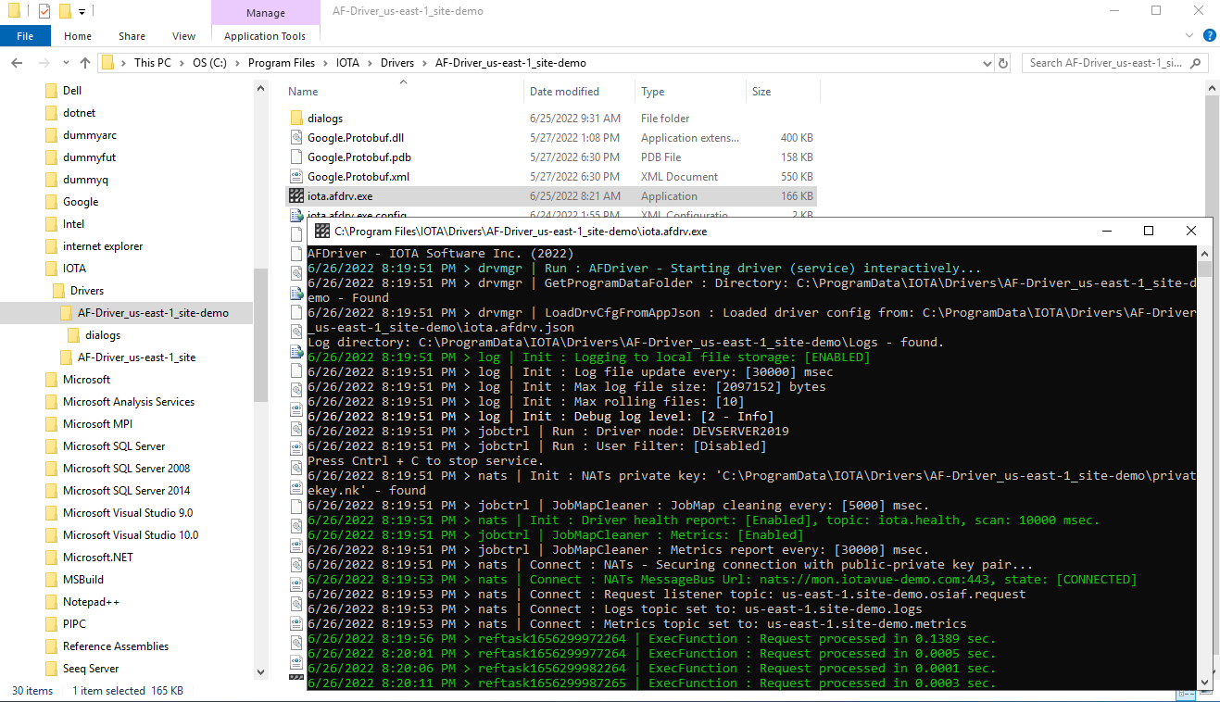Click the Manage contextual tab header
This screenshot has height=702, width=1220.
(265, 13)
